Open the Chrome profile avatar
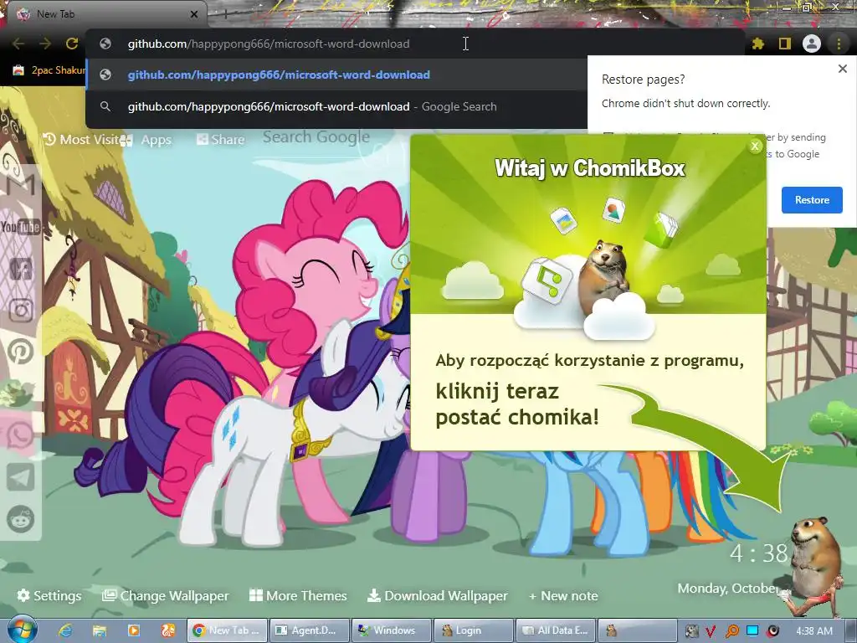The image size is (857, 643). 812,44
